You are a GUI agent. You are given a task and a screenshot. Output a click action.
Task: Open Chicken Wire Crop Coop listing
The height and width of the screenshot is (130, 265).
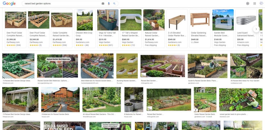85,28
